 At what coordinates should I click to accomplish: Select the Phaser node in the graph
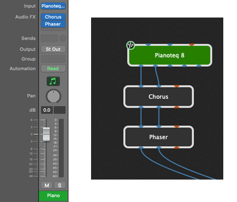159,137
